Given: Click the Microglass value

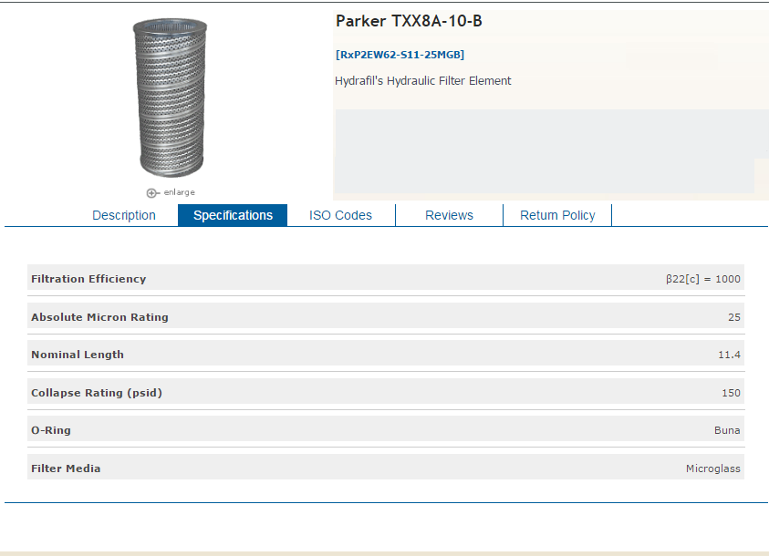Looking at the screenshot, I should pyautogui.click(x=713, y=468).
